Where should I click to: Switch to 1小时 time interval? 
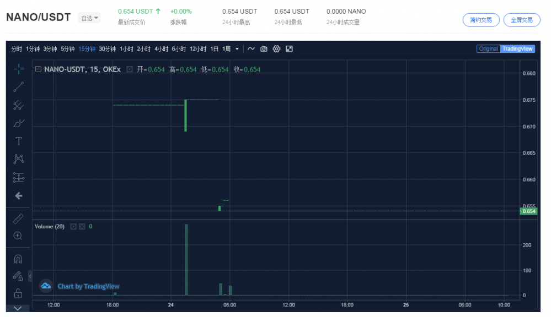126,49
